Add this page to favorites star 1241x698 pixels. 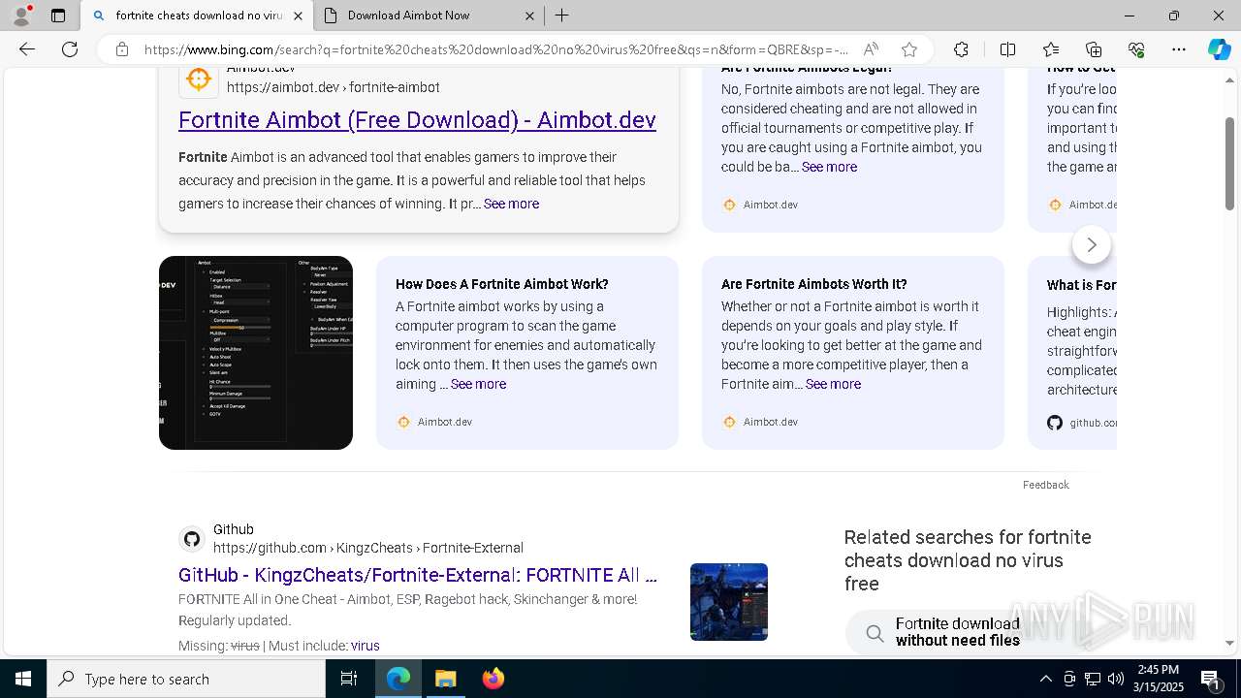click(909, 49)
